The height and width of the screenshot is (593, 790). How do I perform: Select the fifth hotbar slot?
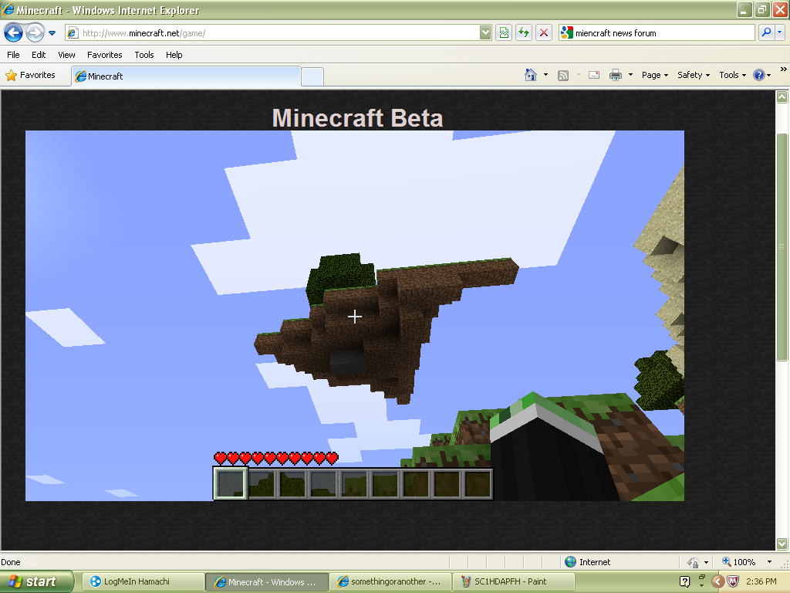(x=354, y=484)
